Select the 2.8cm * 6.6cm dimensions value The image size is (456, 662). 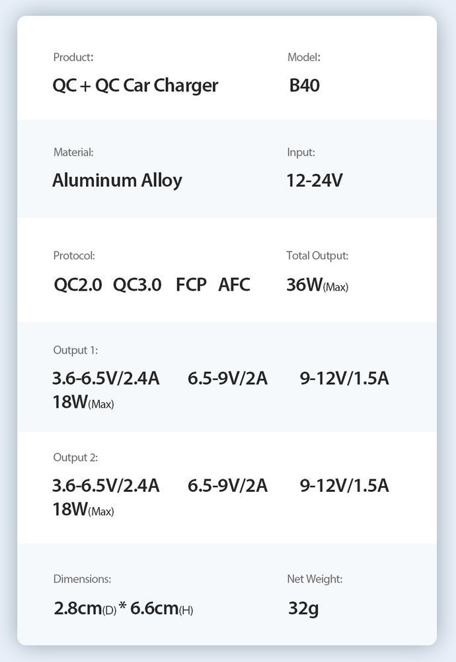point(123,608)
